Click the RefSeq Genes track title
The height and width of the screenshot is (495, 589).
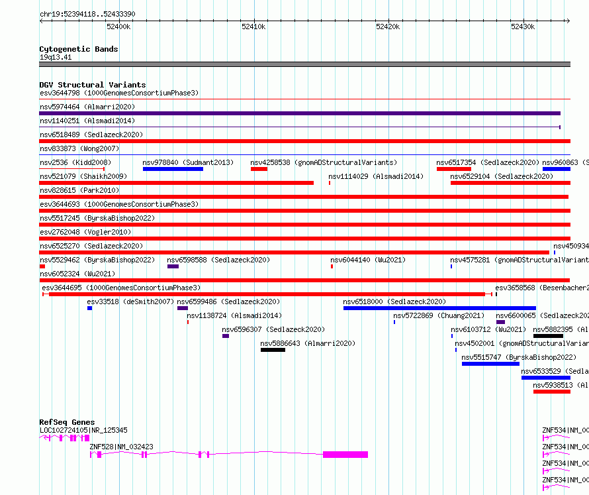(67, 422)
